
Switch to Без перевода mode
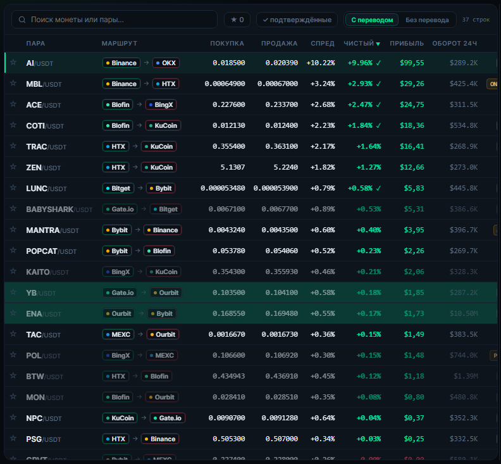(x=427, y=20)
